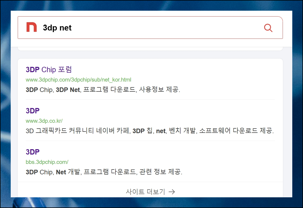Click description "3DP Chip, 3DP Net, 프로그램 다운로드, 사용정보 제공."

[x=103, y=90]
